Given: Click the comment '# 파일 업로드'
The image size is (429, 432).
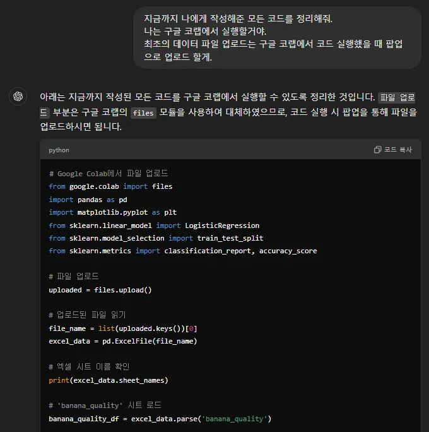Looking at the screenshot, I should tap(73, 277).
